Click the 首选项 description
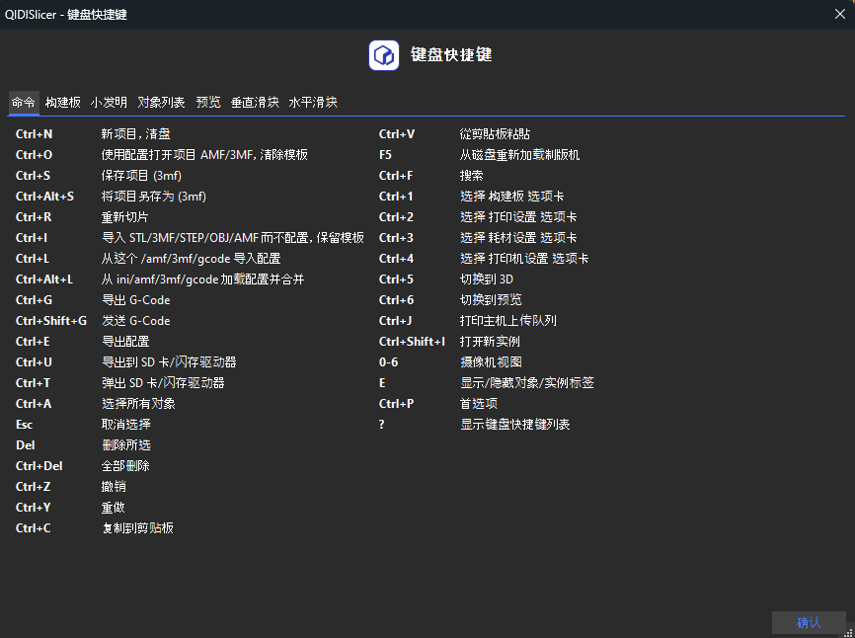This screenshot has width=855, height=638. point(479,404)
